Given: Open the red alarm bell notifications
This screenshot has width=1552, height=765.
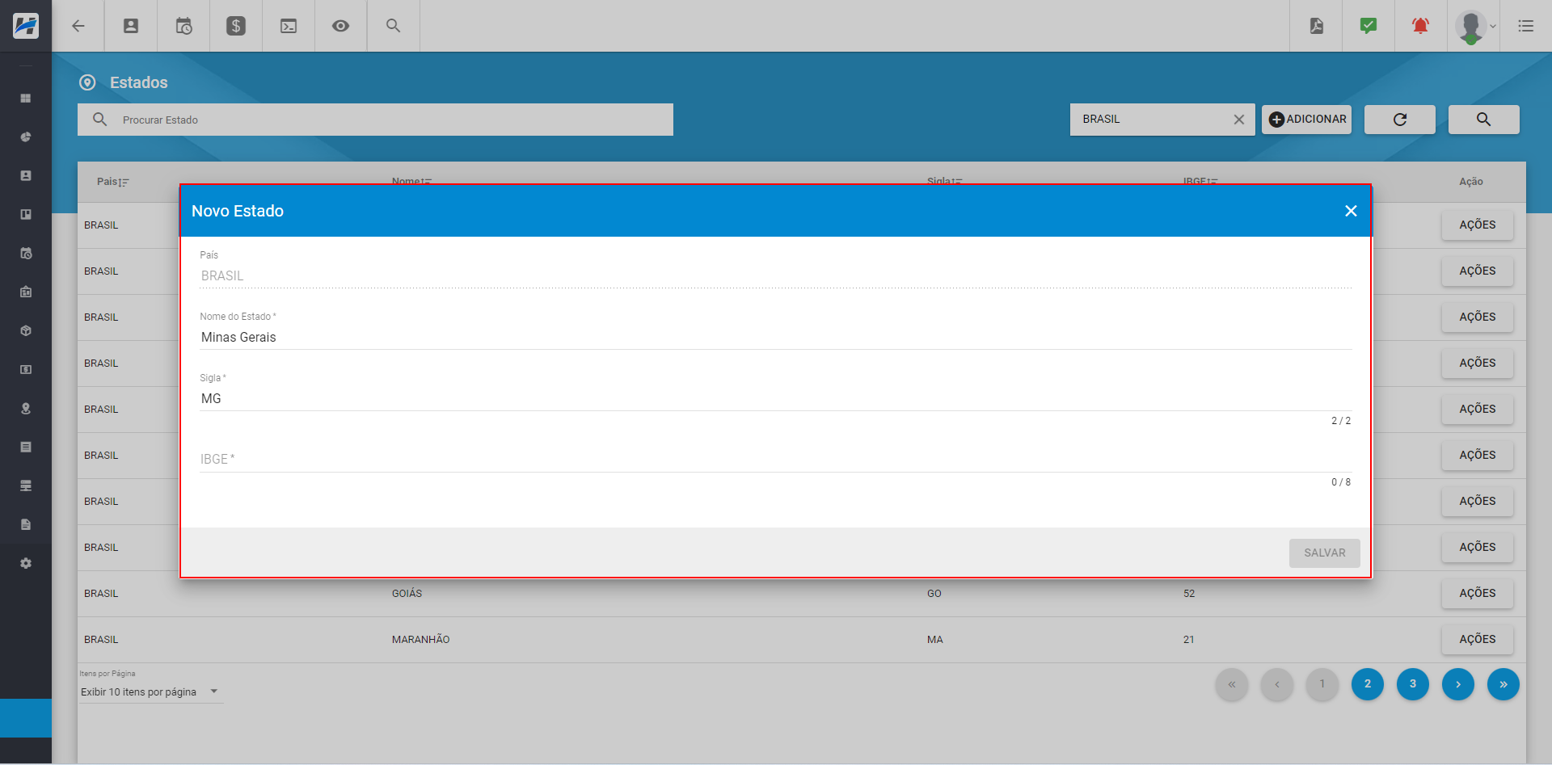Looking at the screenshot, I should coord(1420,26).
